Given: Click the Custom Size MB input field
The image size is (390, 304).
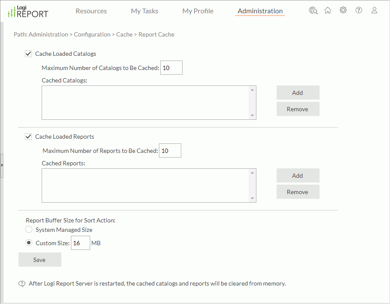Looking at the screenshot, I should tap(80, 243).
